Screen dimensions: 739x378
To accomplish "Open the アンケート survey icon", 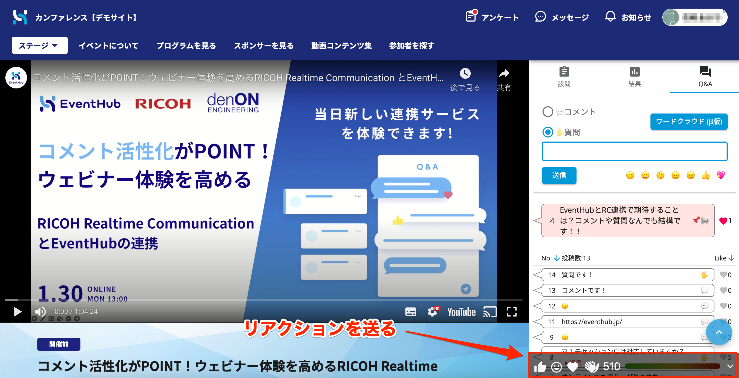I will [471, 16].
